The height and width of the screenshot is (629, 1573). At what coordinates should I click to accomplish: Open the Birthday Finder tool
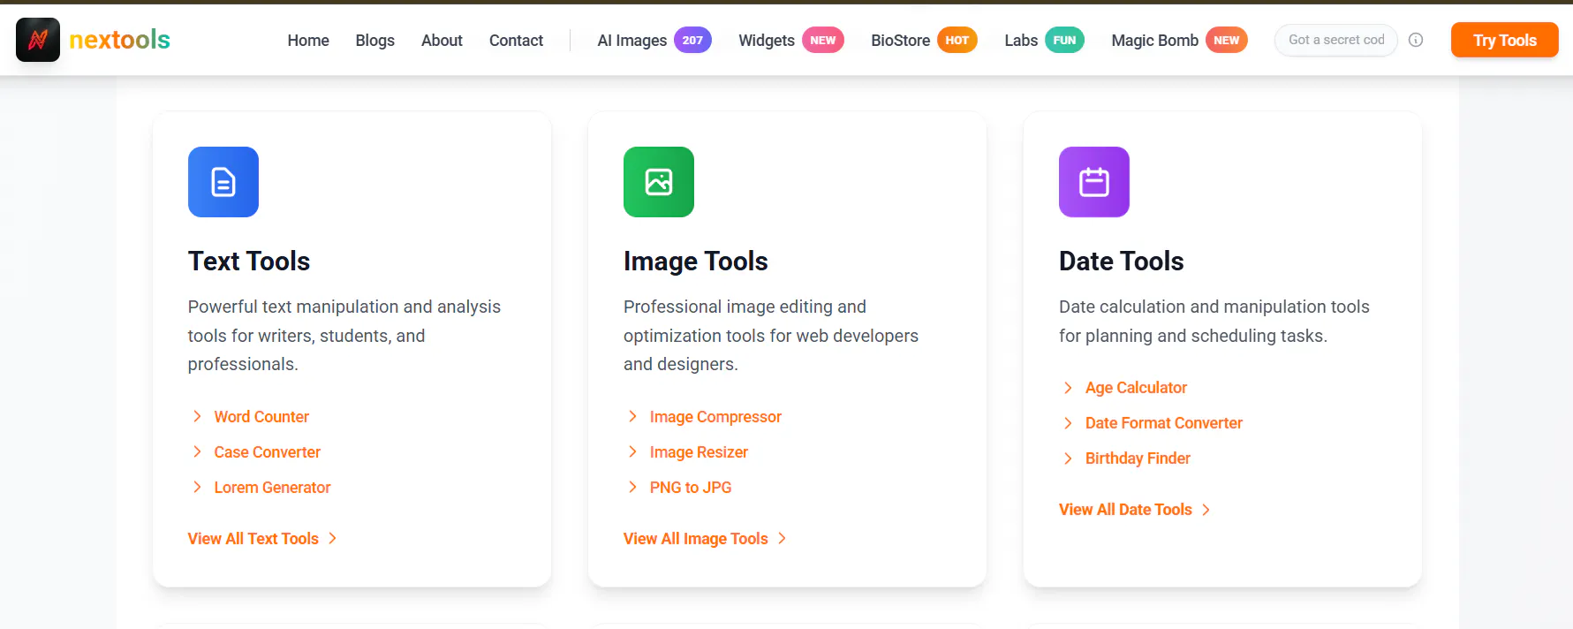(x=1138, y=458)
